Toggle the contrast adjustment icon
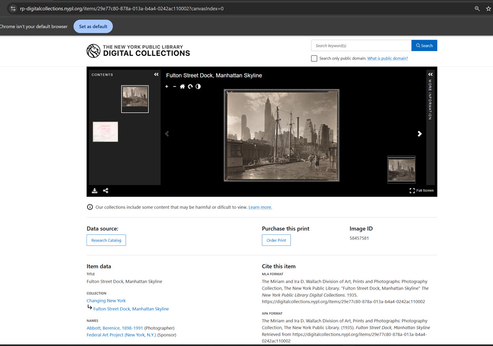Viewport: 493px width, 346px height. (x=198, y=86)
